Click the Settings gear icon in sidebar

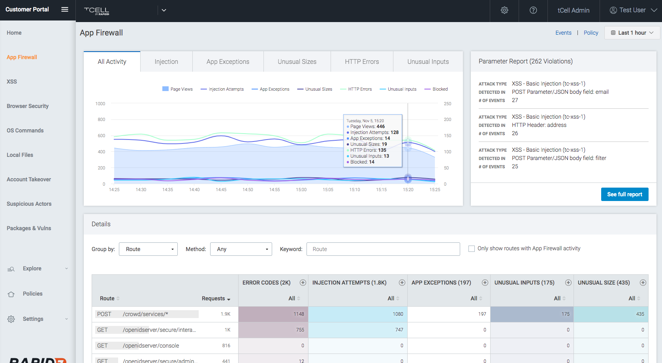(11, 319)
